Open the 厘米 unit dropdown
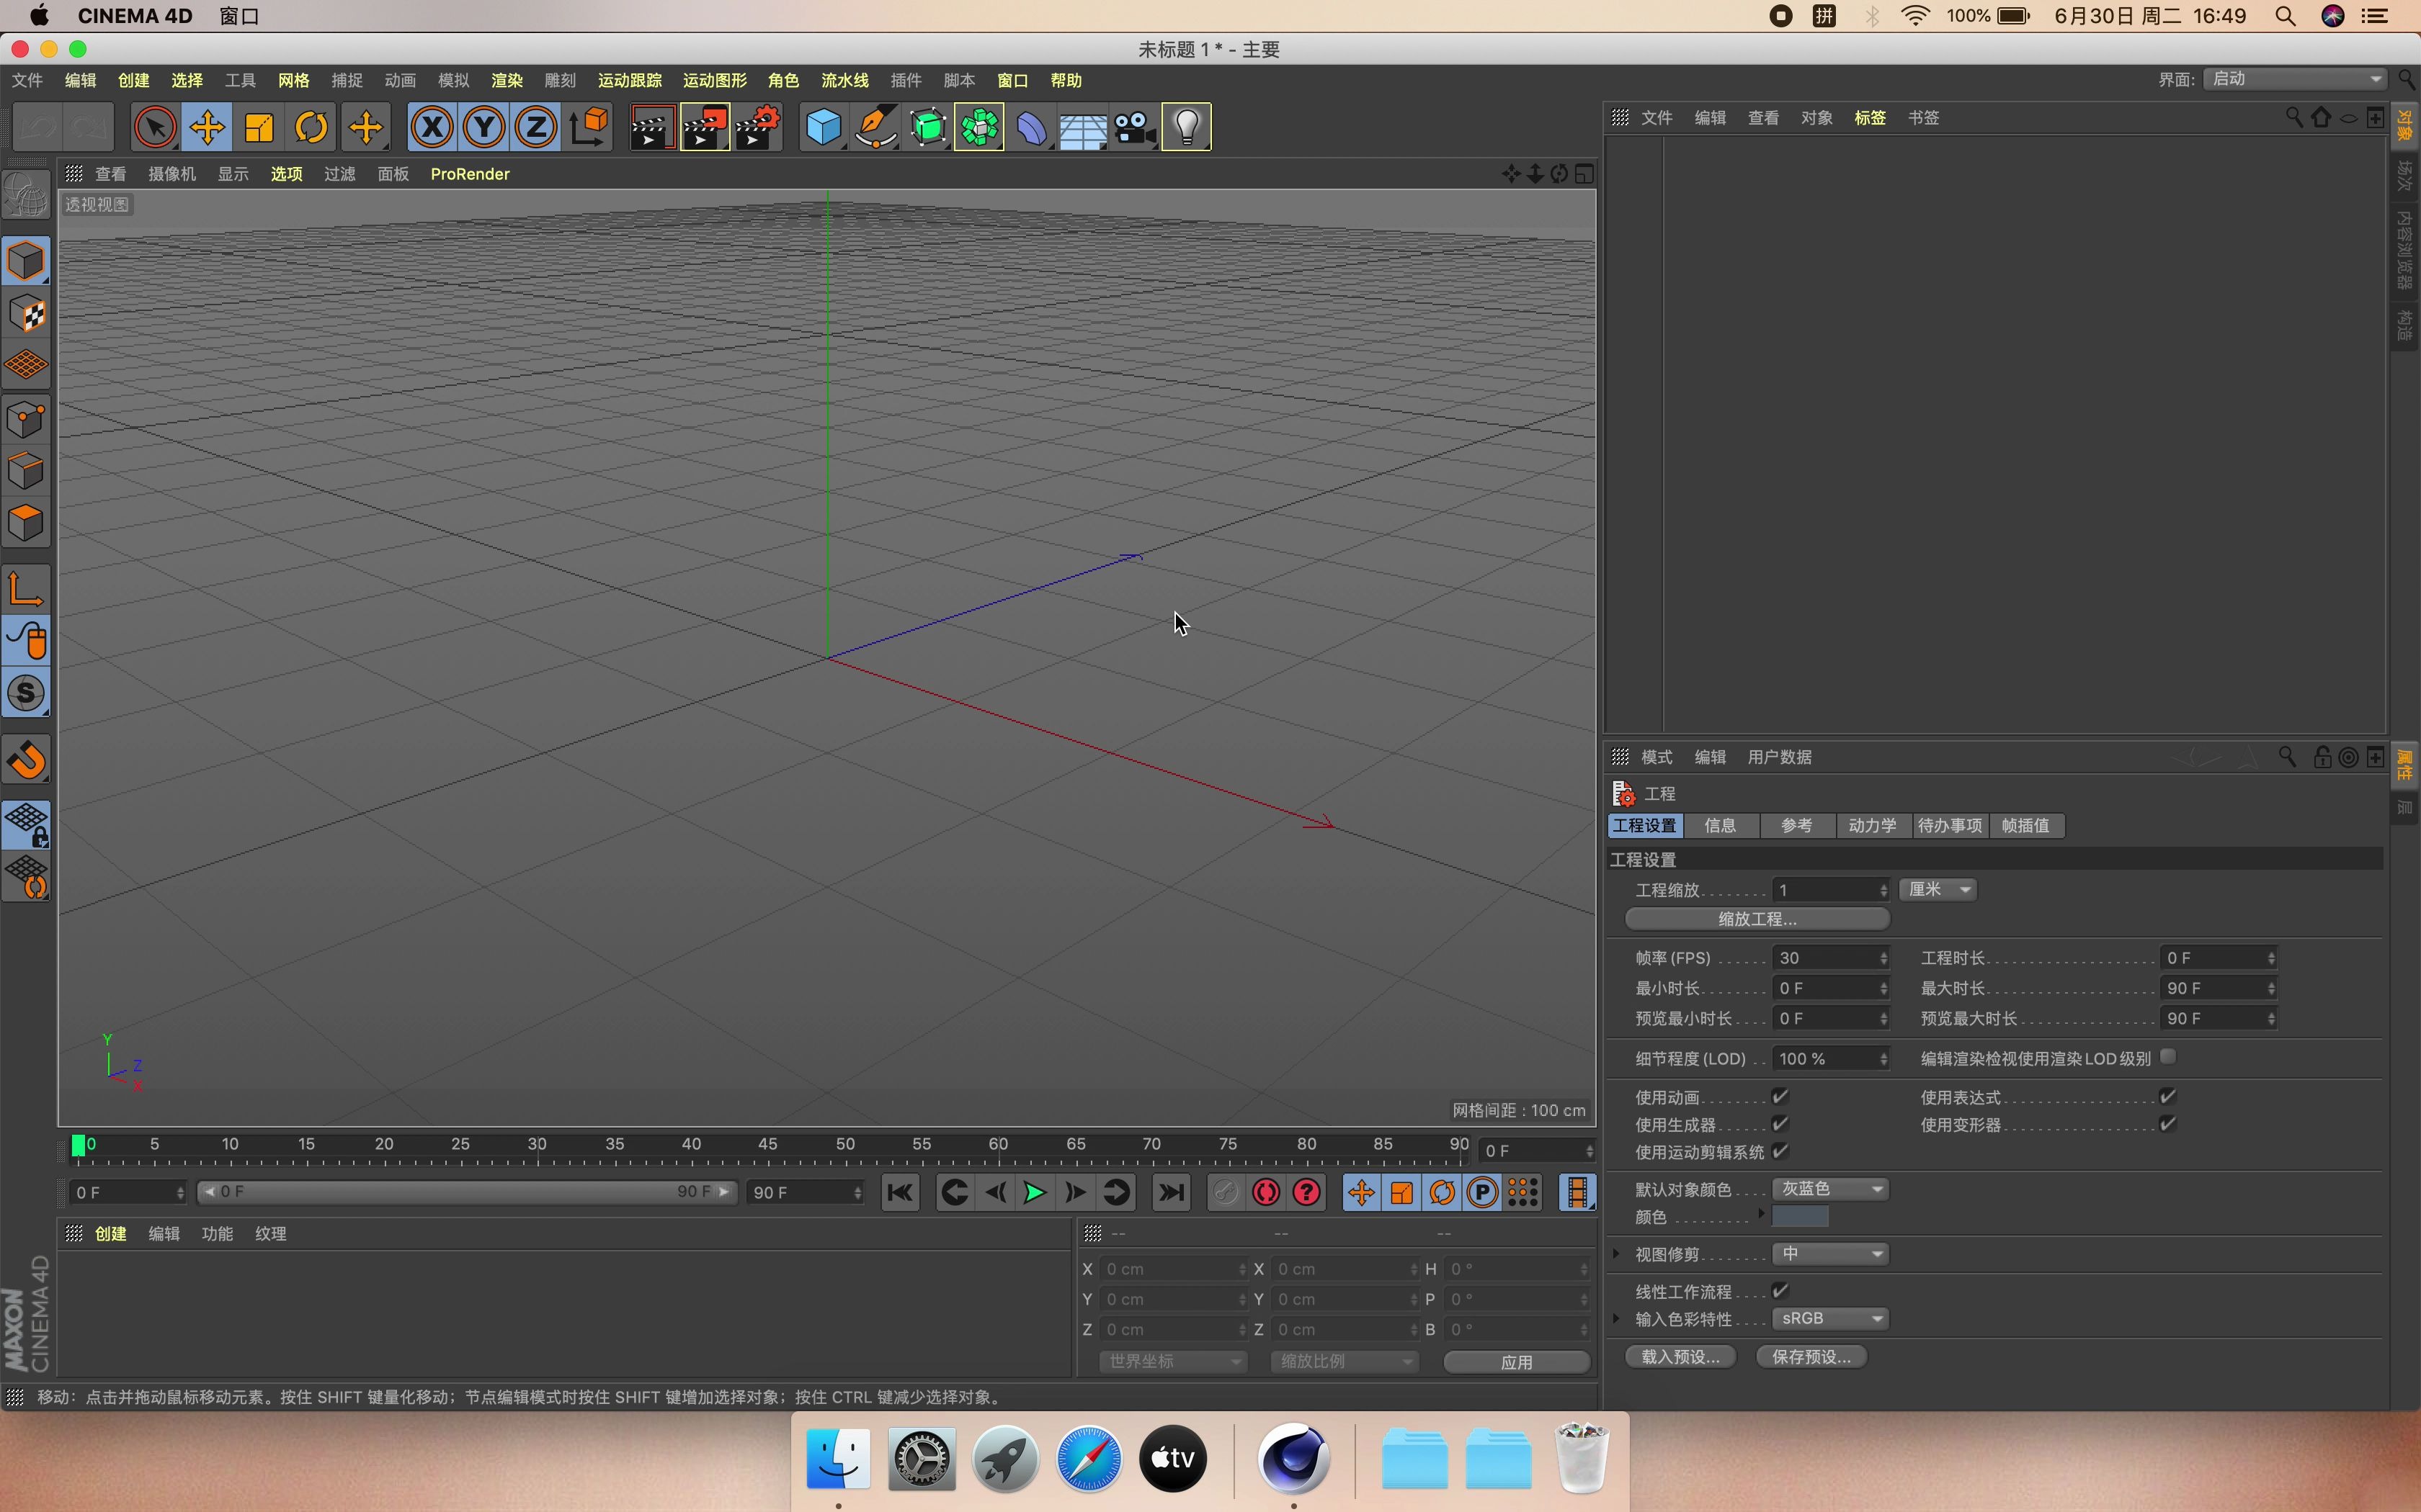 (x=1937, y=889)
